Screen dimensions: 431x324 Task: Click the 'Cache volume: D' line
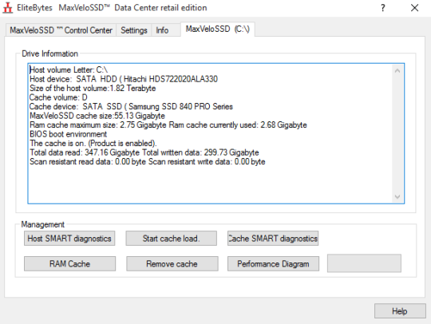point(58,97)
